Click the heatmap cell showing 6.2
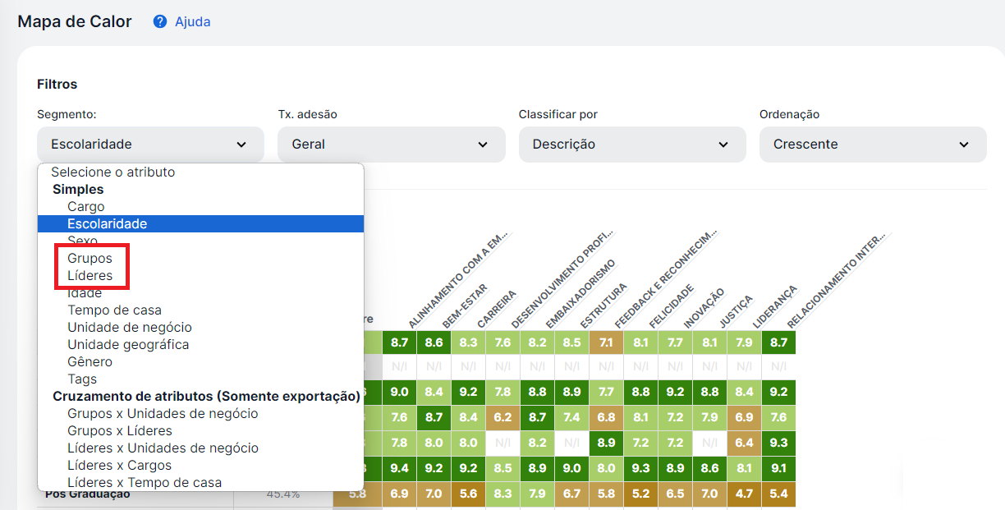 [x=502, y=417]
